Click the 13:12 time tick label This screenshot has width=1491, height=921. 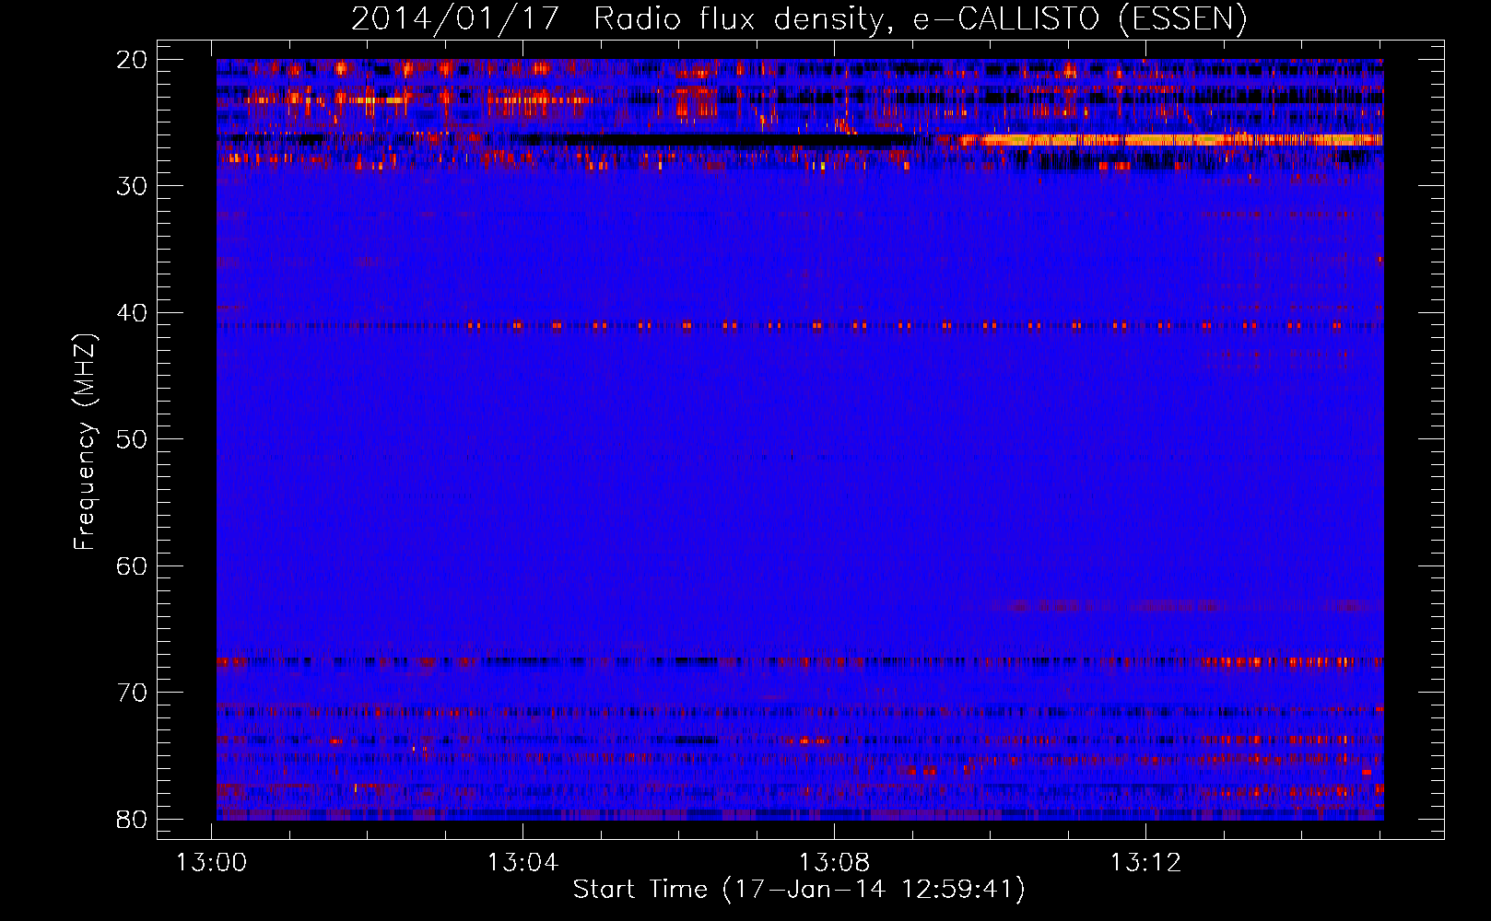[1145, 863]
